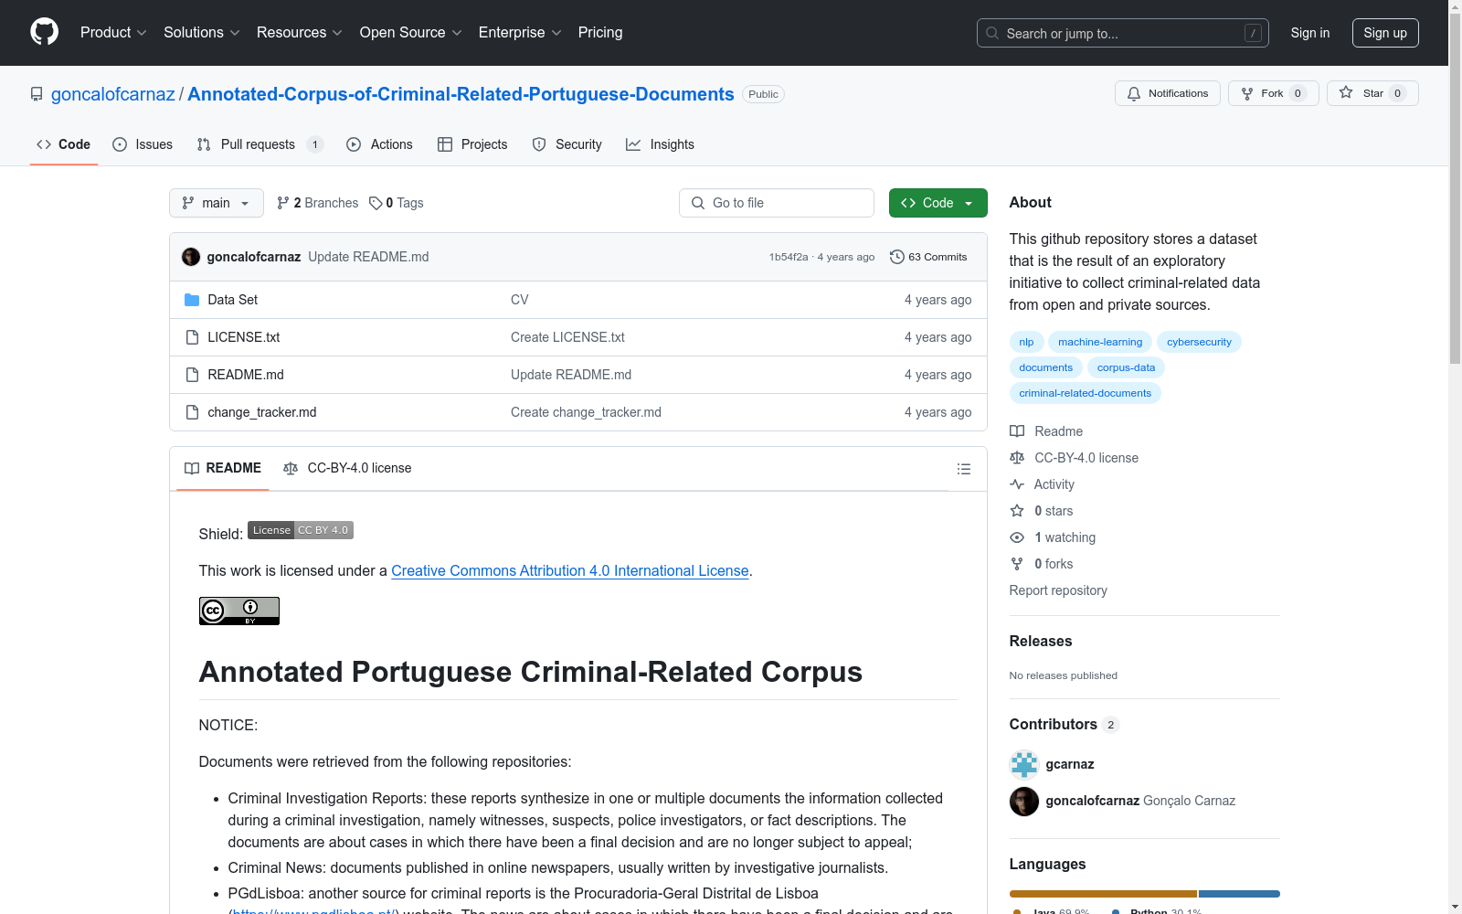
Task: Click the forks icon in About
Action: (x=1017, y=564)
